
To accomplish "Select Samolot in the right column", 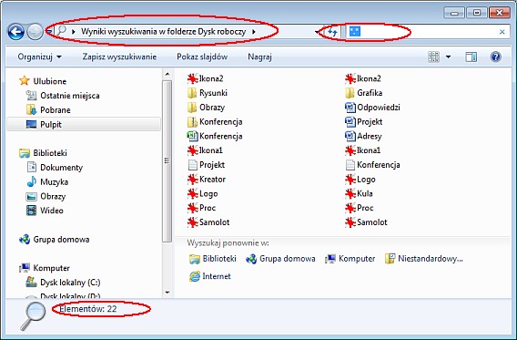I will tap(366, 222).
